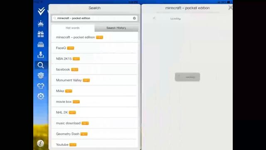Close the minecraft results panel
This screenshot has width=266, height=150.
230,7
